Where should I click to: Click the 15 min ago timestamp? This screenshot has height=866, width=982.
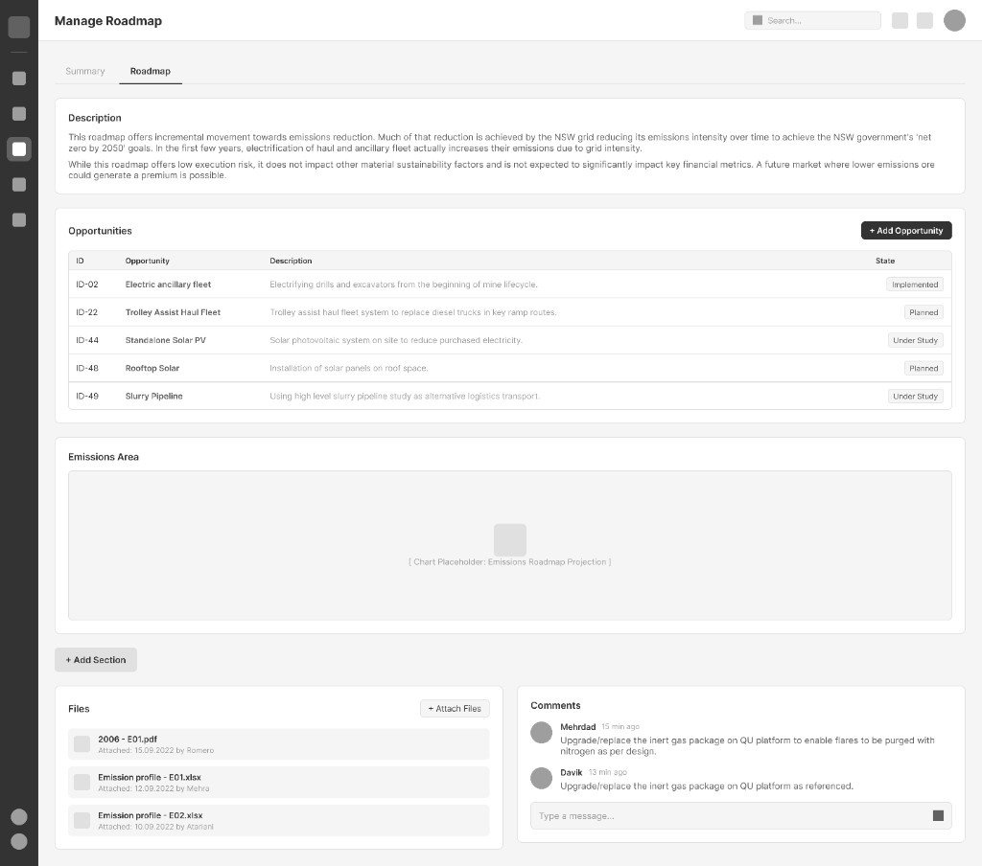[620, 726]
